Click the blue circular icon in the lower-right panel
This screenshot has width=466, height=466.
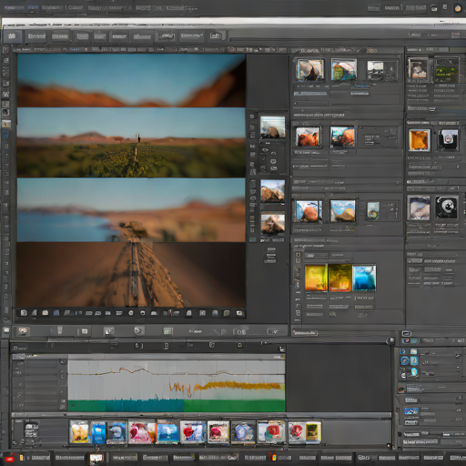coord(405,360)
